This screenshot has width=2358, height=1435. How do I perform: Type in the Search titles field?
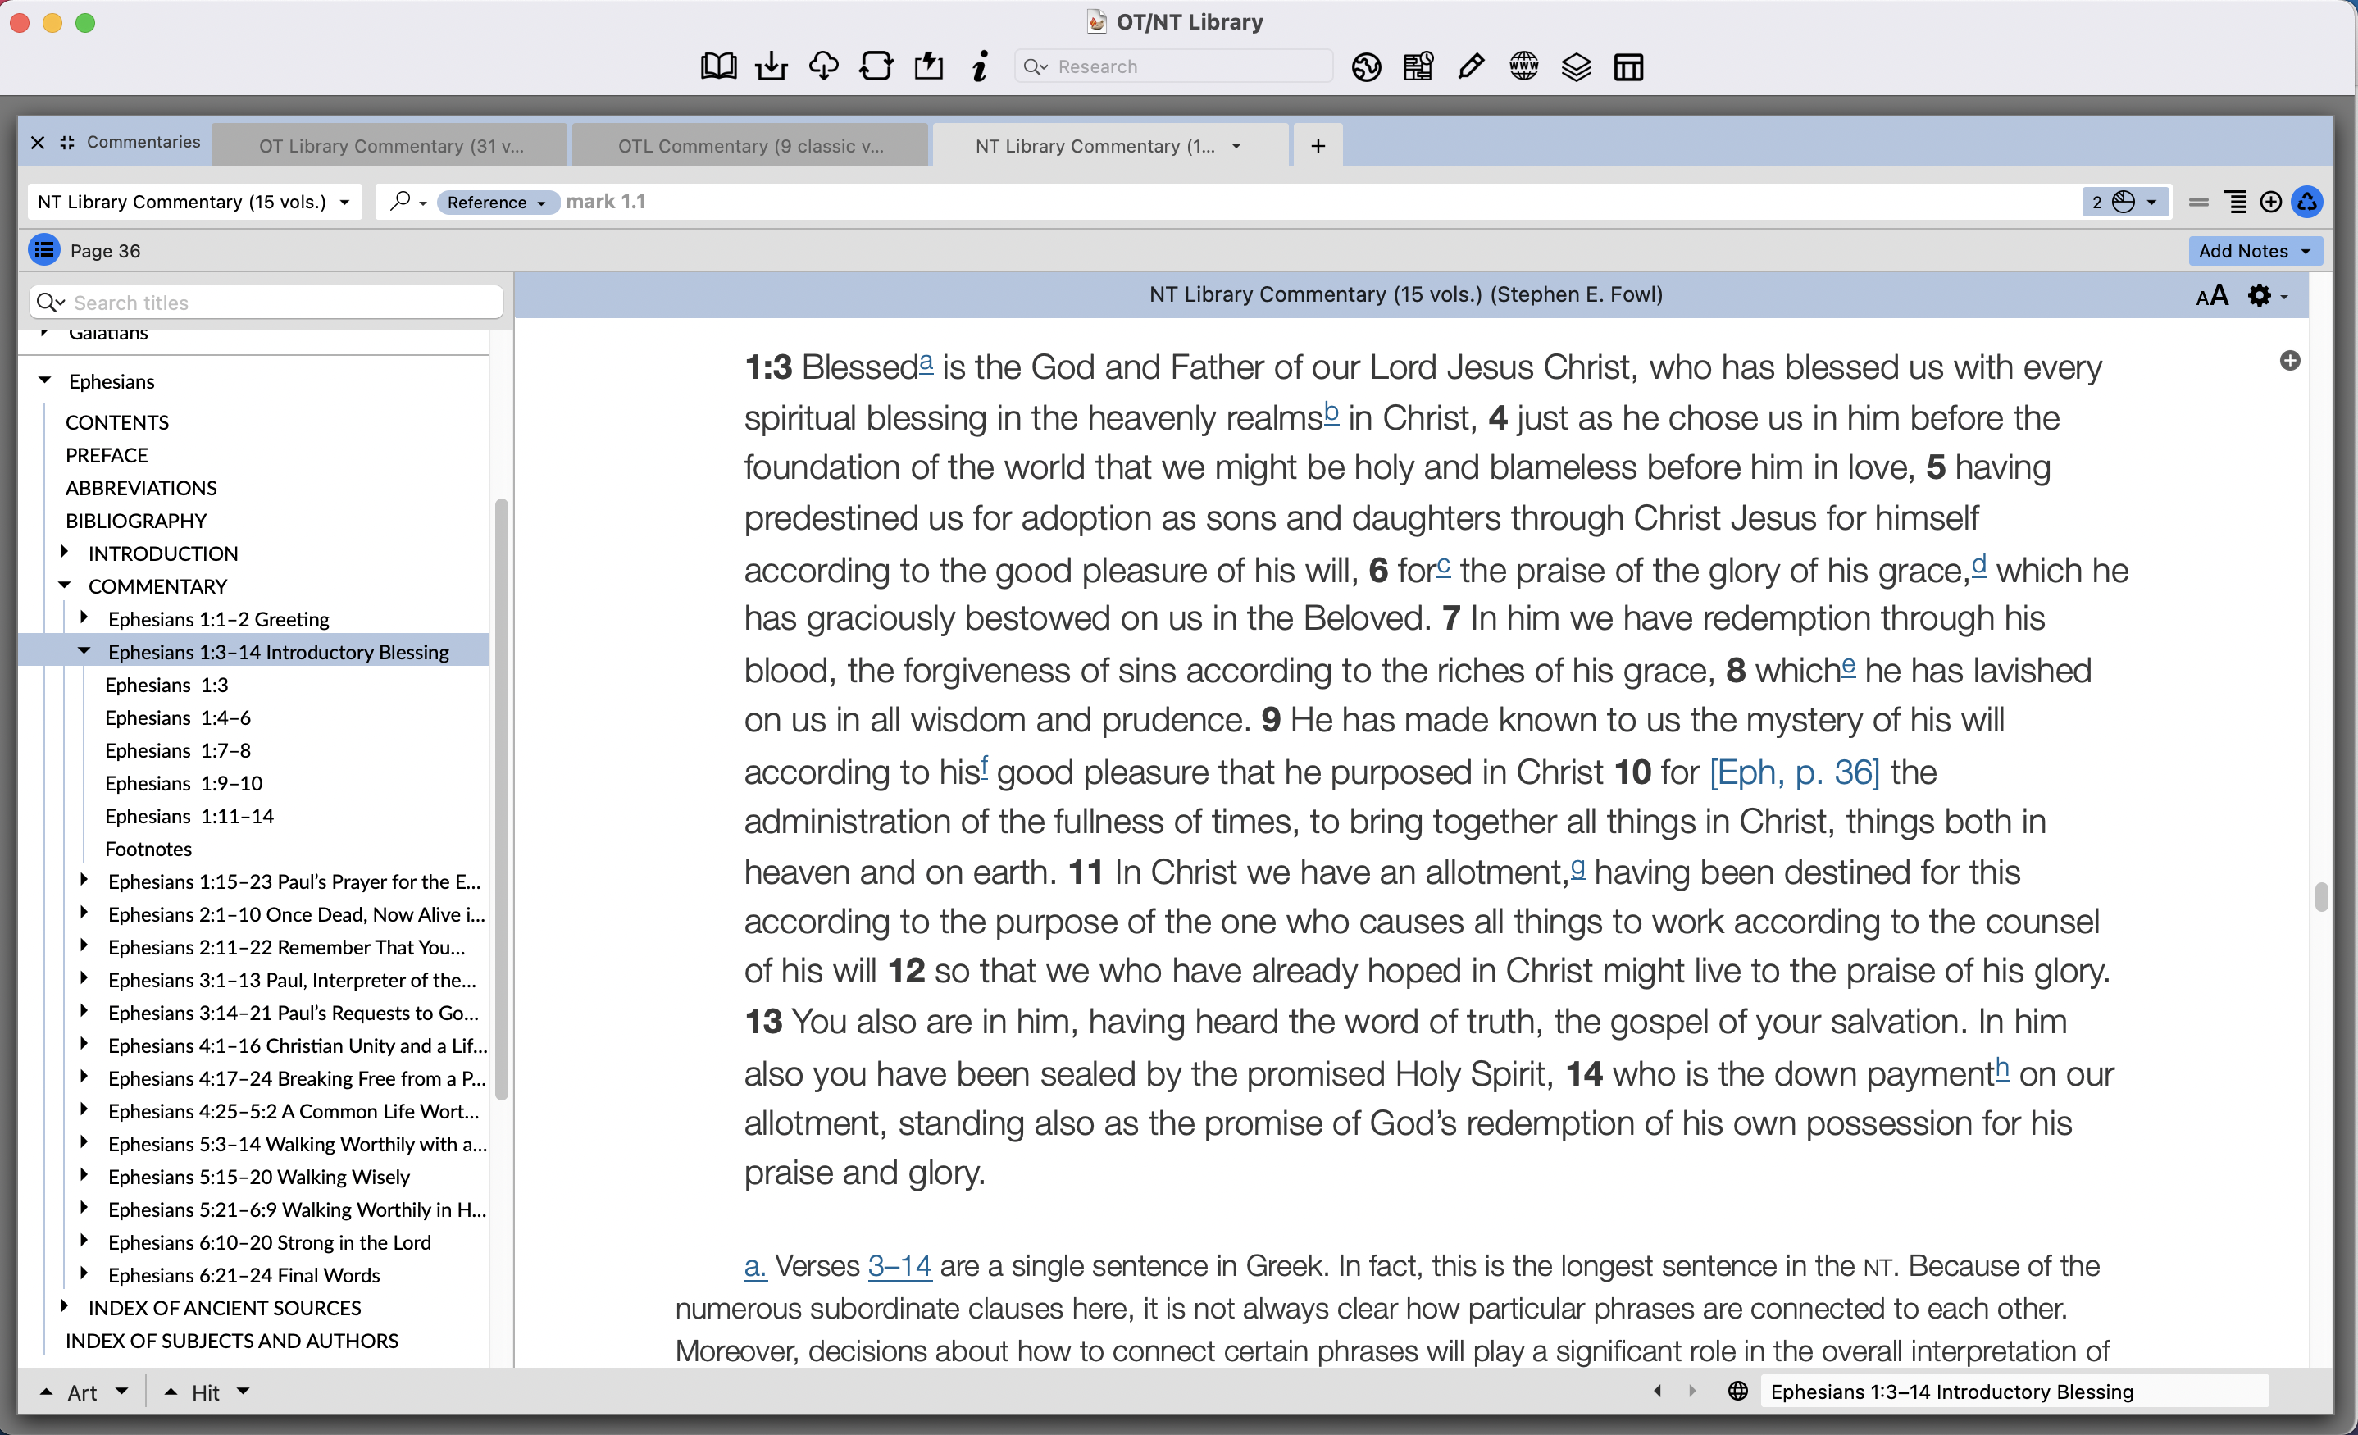pyautogui.click(x=268, y=302)
